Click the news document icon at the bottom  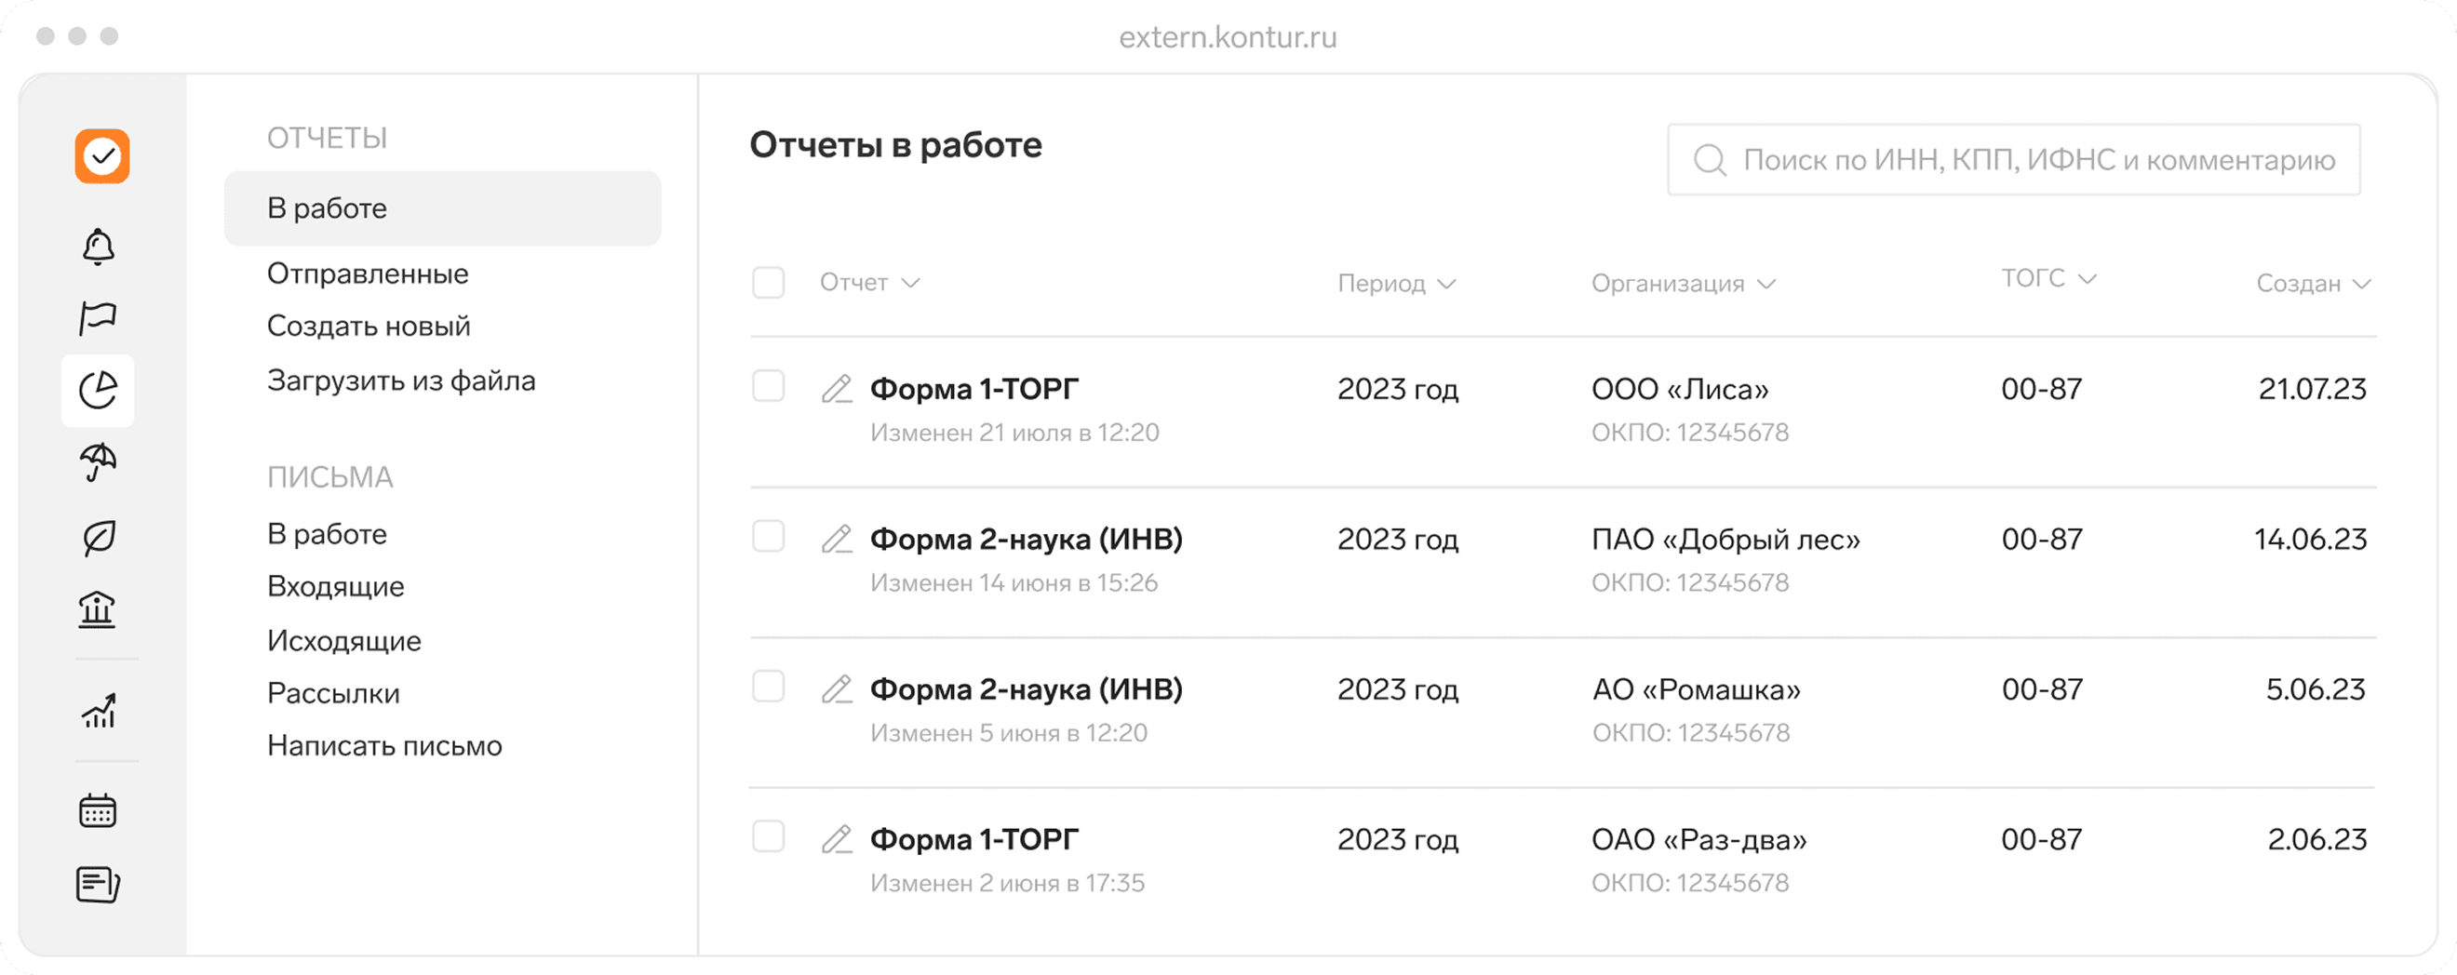[x=100, y=884]
